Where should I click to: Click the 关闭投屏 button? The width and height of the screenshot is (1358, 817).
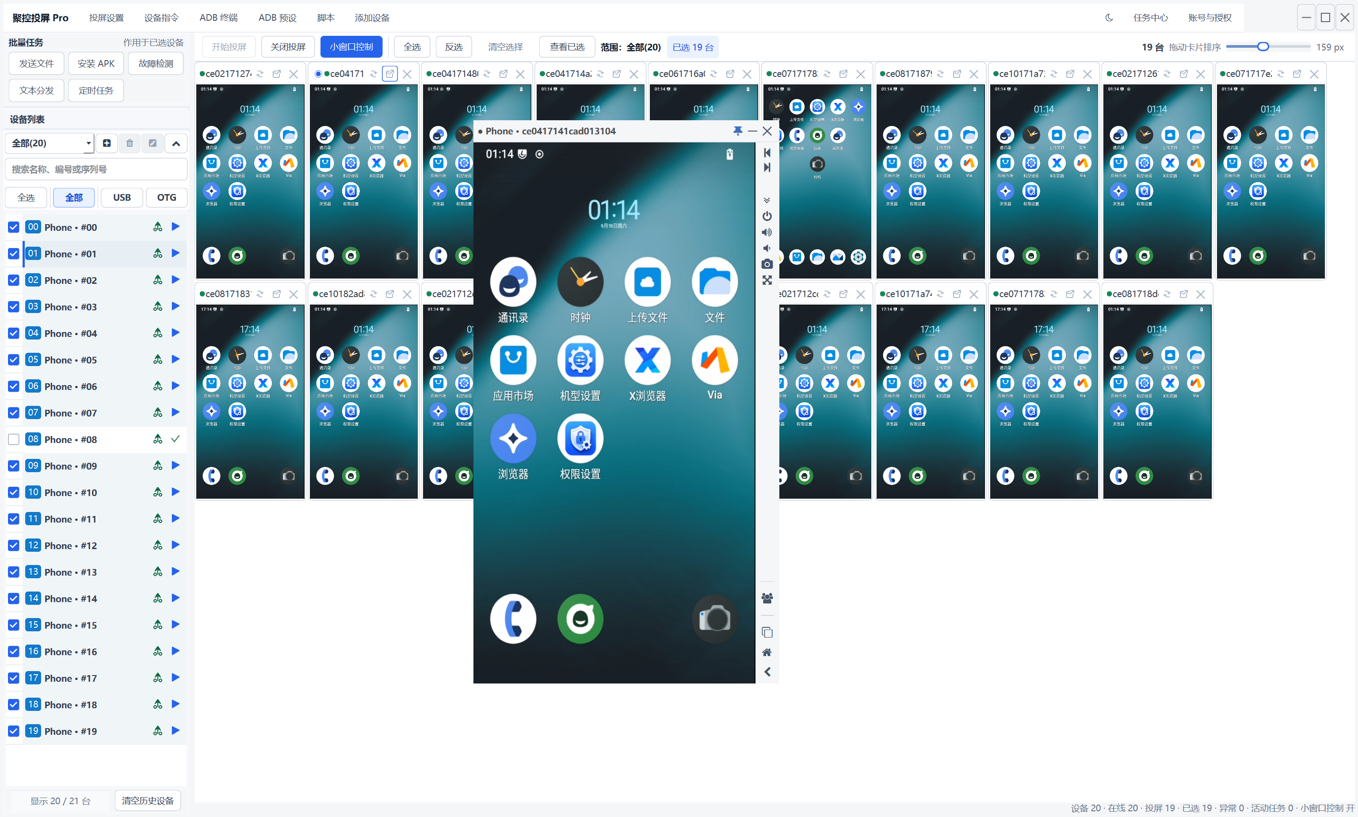click(288, 47)
